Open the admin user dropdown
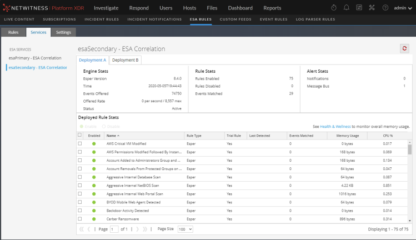Viewport: 416px width, 240px height. coord(402,8)
